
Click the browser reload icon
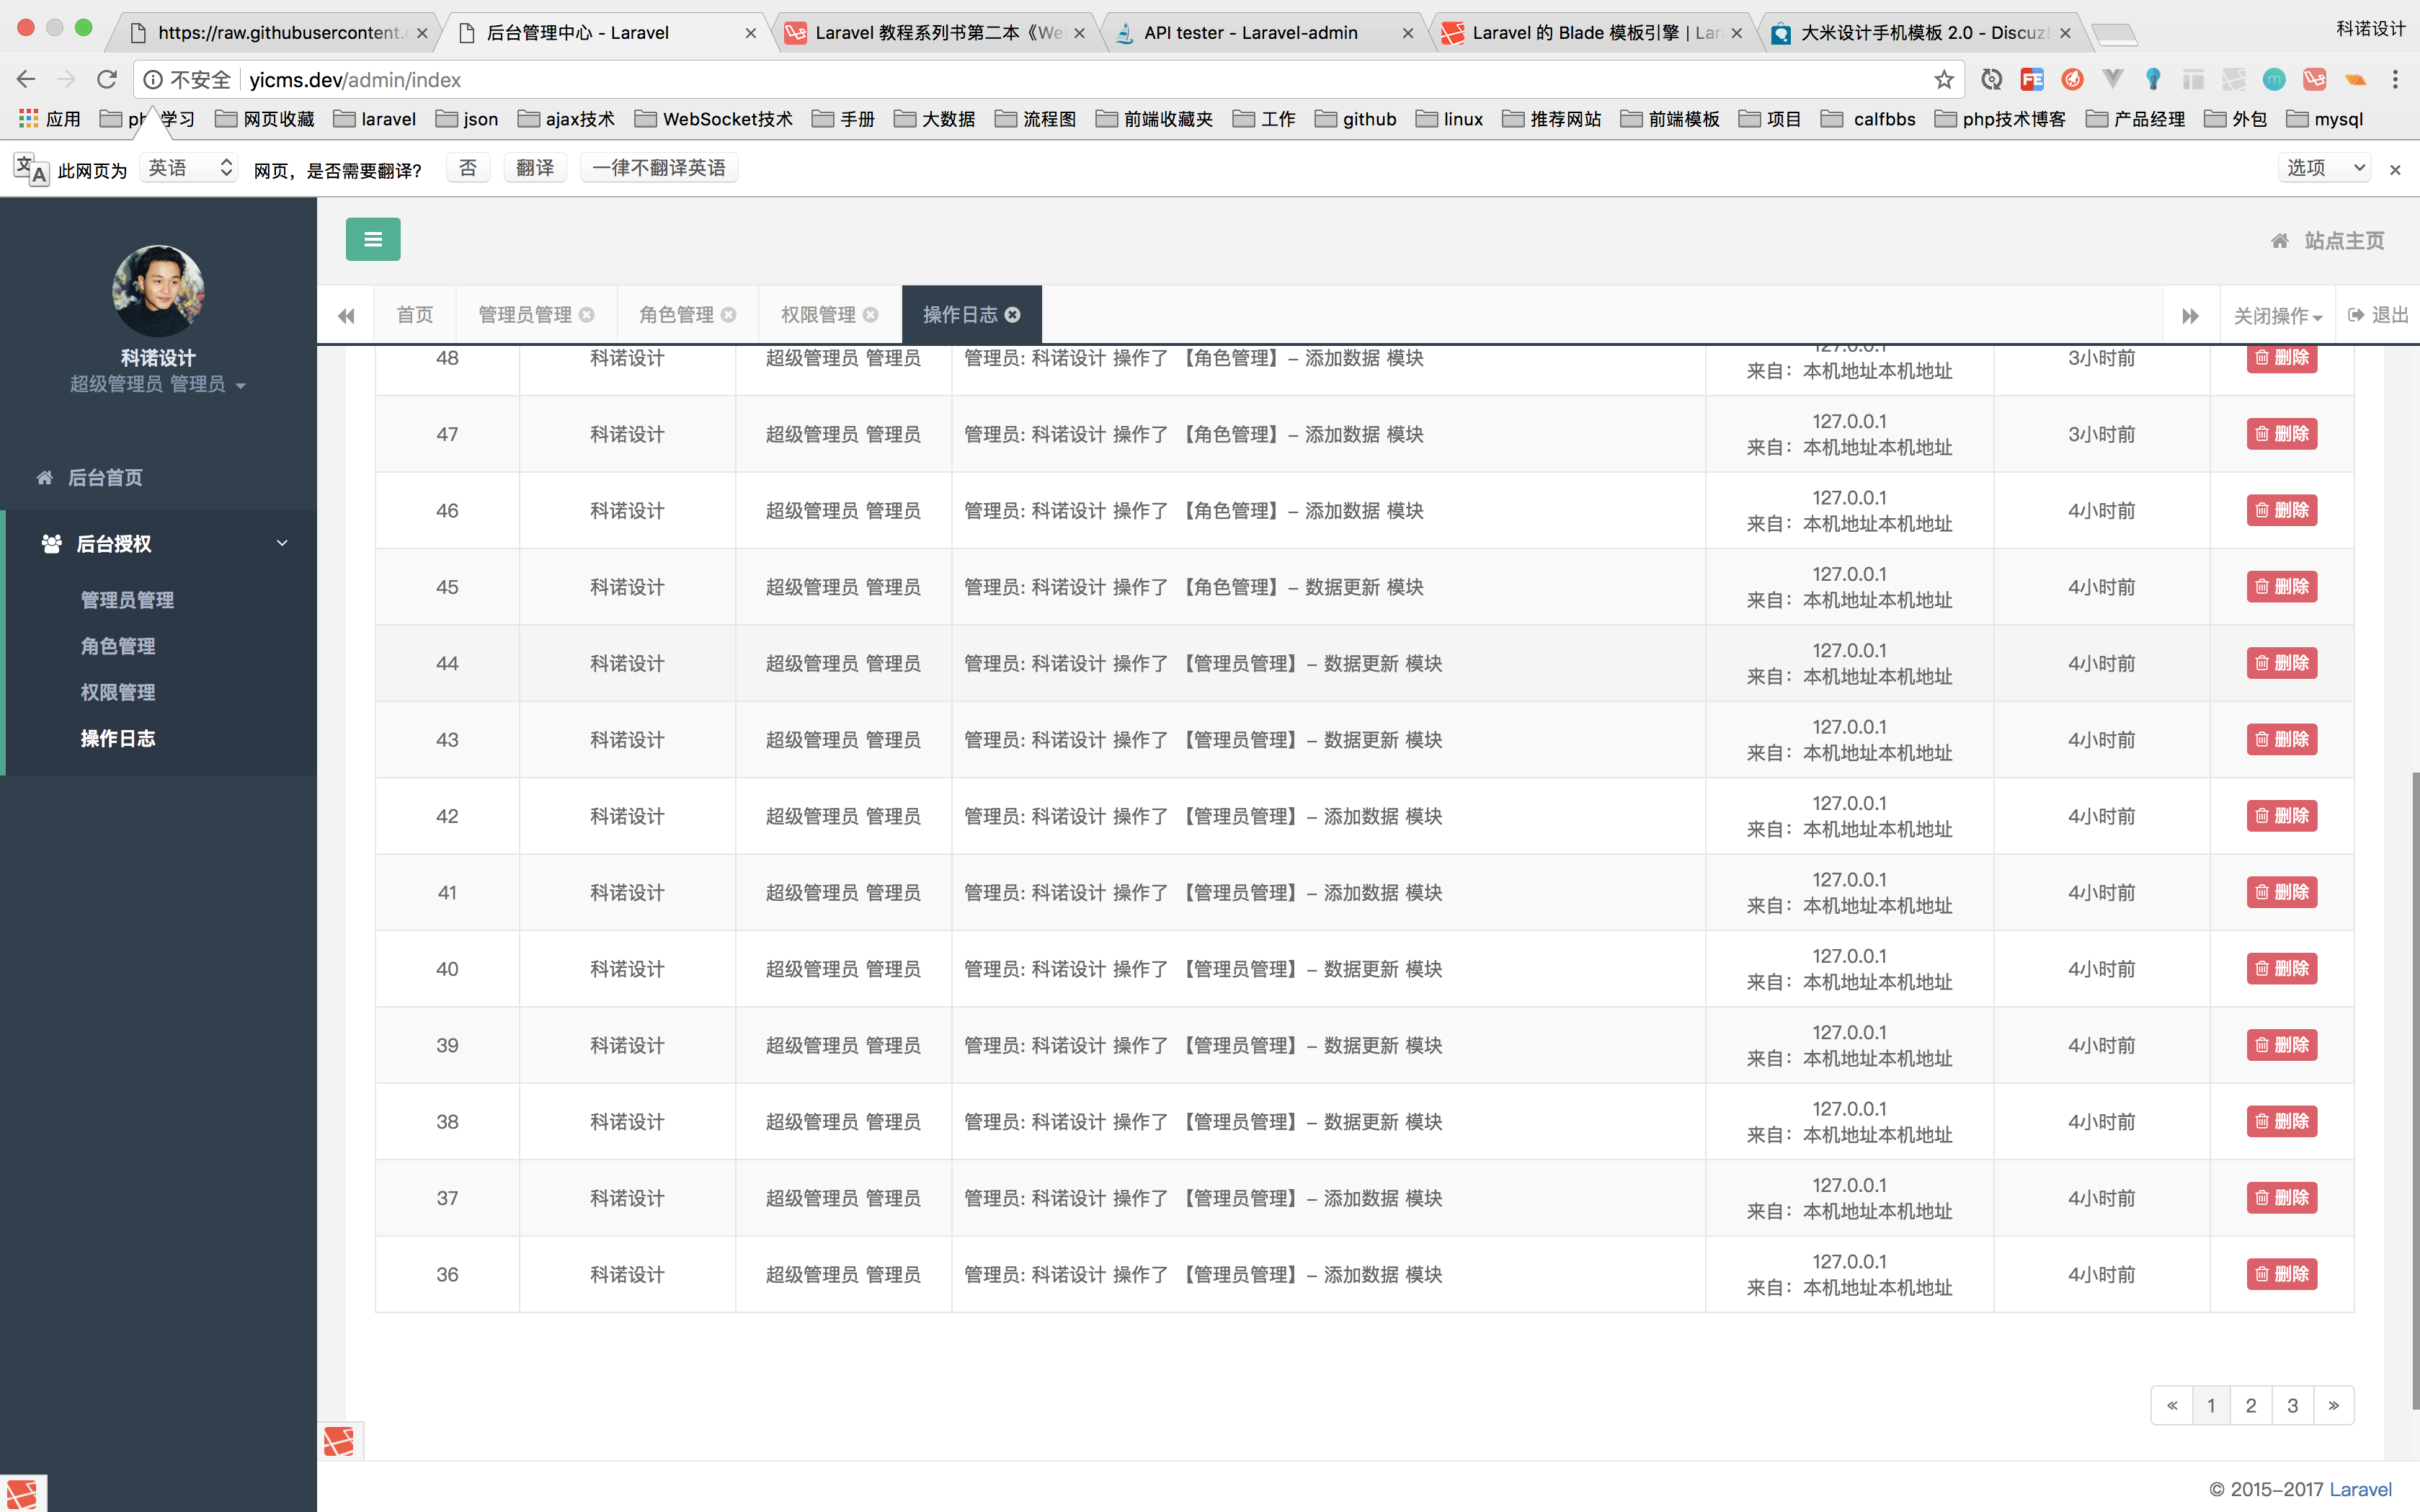[x=107, y=80]
